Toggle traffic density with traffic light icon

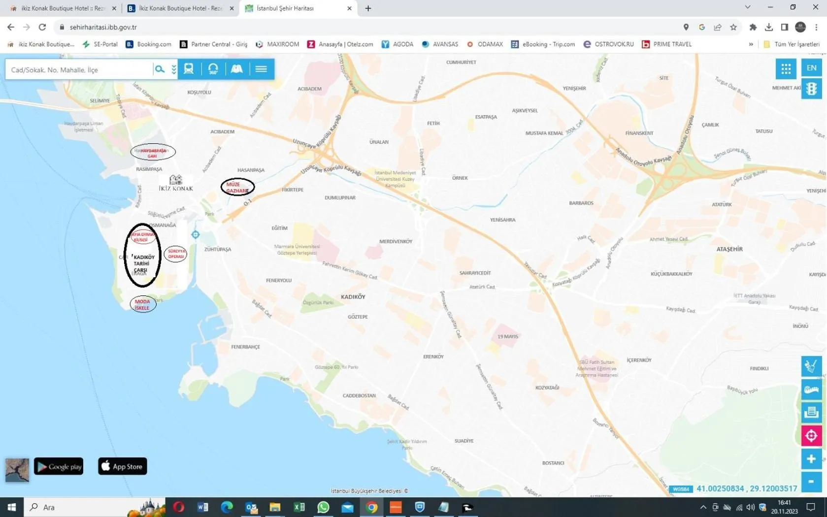(812, 89)
